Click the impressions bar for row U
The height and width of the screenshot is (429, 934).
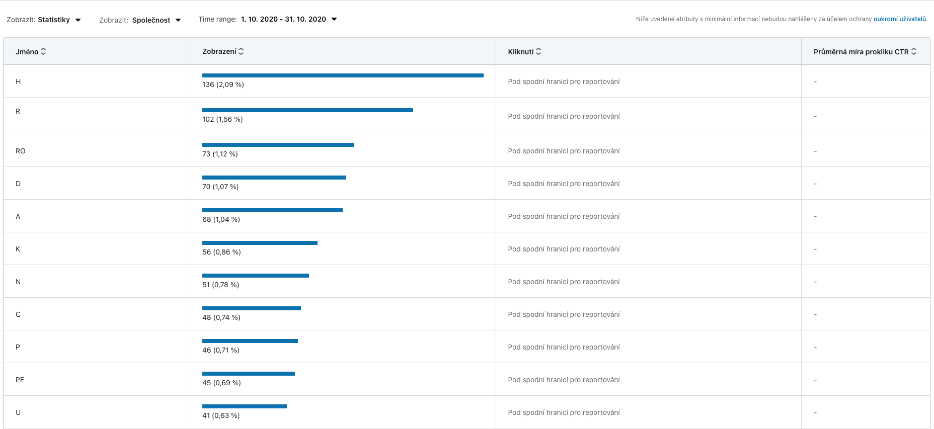coord(244,406)
